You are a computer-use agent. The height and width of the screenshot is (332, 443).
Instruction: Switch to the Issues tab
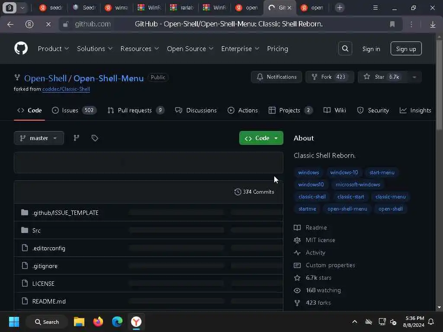pyautogui.click(x=74, y=110)
